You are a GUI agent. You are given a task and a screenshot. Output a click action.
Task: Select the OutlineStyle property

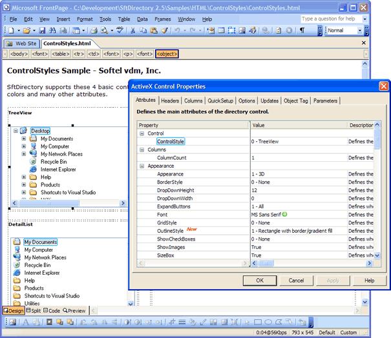[170, 231]
